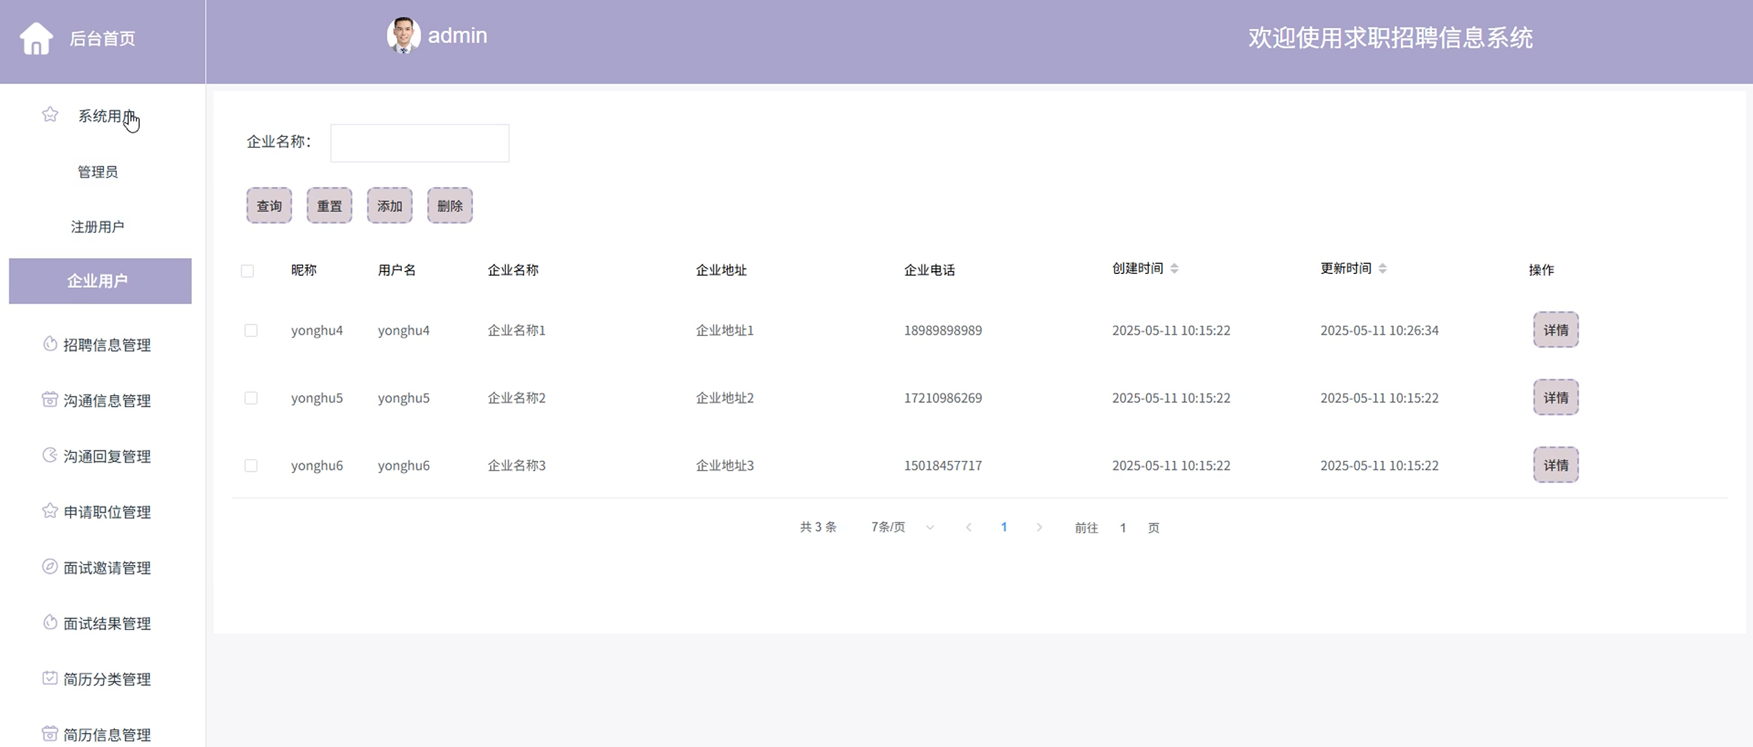Click the star icon beside 系统用户
This screenshot has width=1753, height=747.
(x=50, y=114)
